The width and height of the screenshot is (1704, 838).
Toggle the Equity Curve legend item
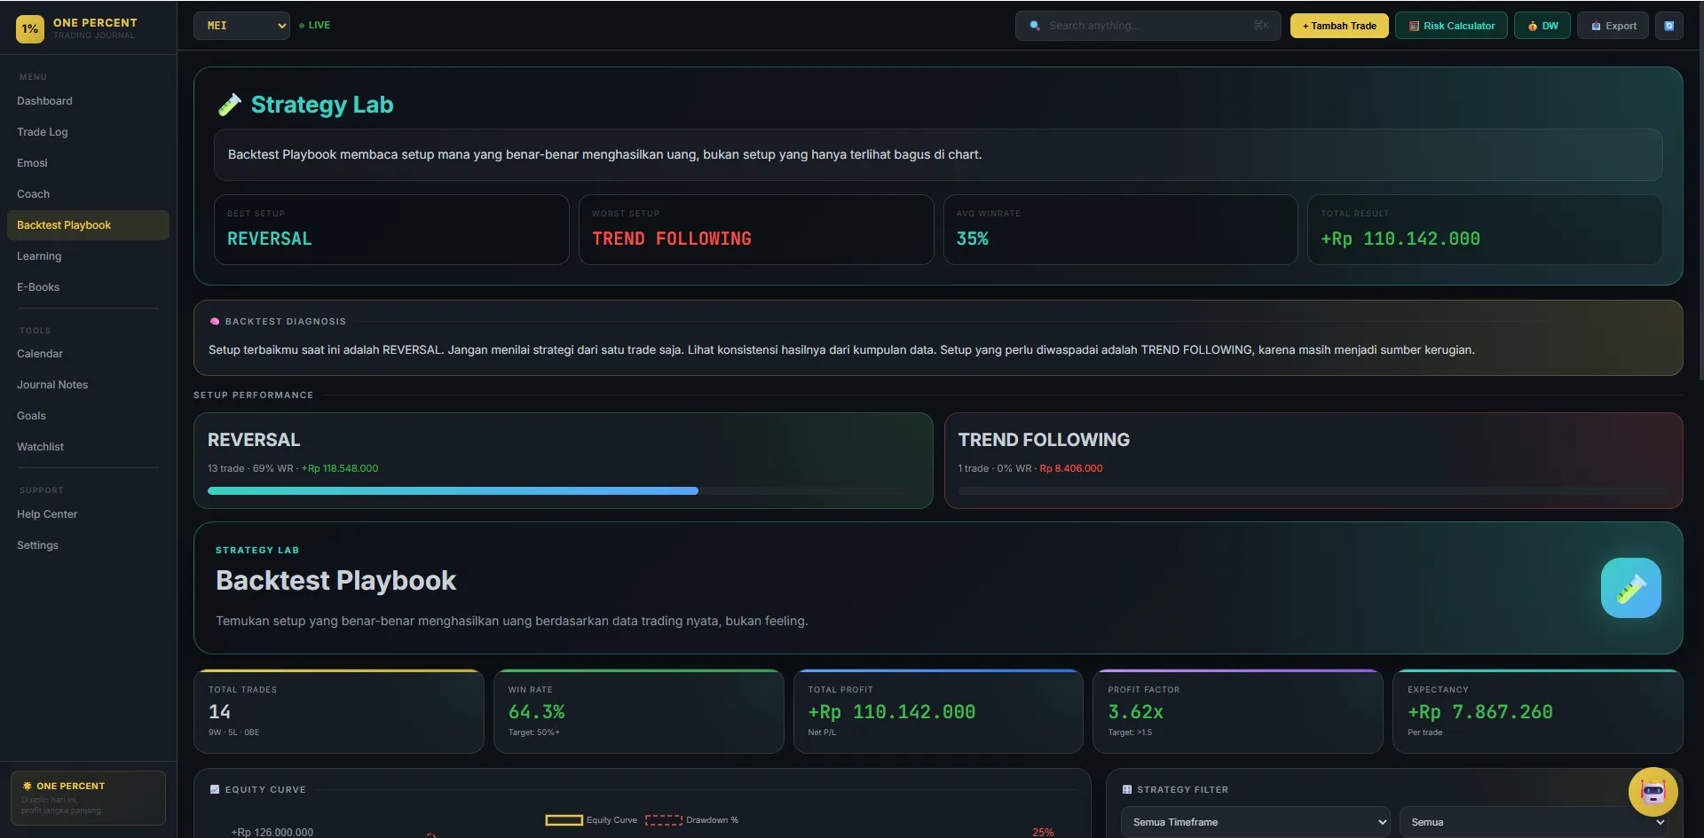(591, 820)
